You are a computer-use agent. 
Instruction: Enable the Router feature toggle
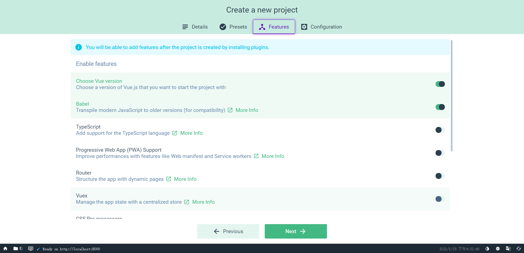440,176
